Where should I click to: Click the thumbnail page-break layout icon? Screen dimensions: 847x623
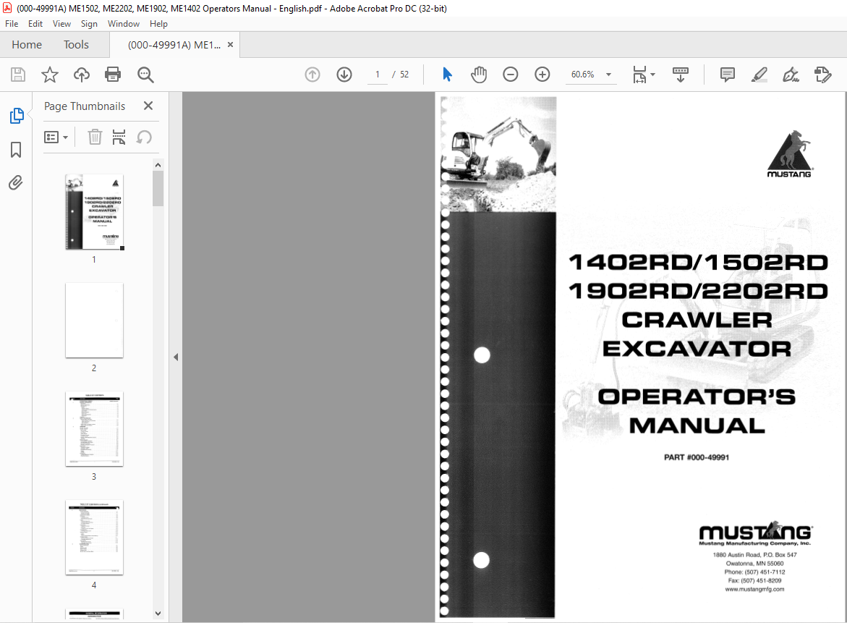pos(119,137)
